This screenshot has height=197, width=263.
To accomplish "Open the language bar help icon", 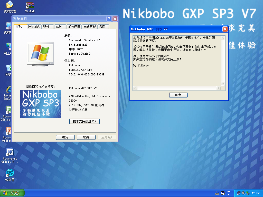I will click(x=223, y=193).
